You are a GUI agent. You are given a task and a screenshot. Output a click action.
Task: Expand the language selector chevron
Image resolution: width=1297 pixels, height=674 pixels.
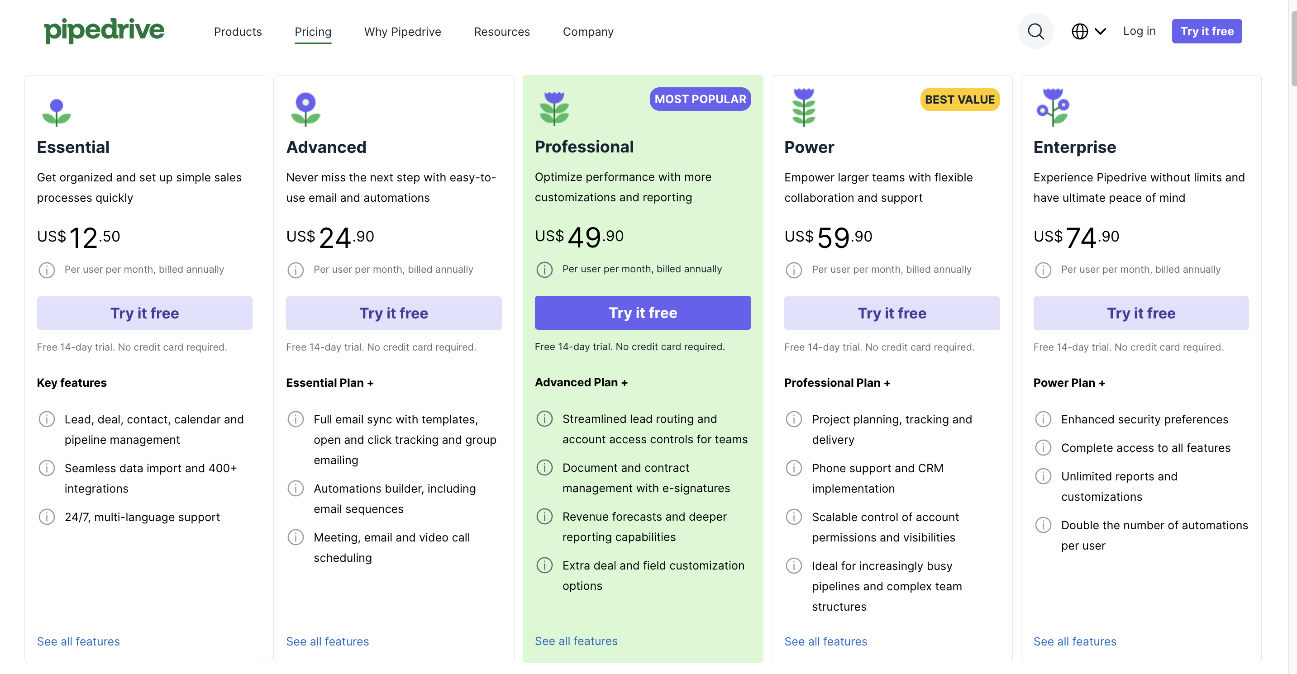pos(1100,31)
